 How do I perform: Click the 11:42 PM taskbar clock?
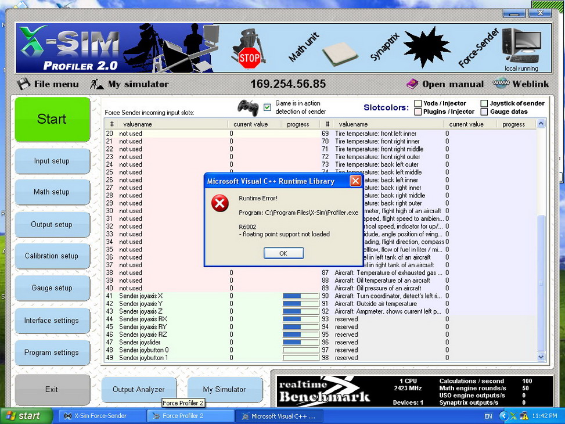coord(545,416)
